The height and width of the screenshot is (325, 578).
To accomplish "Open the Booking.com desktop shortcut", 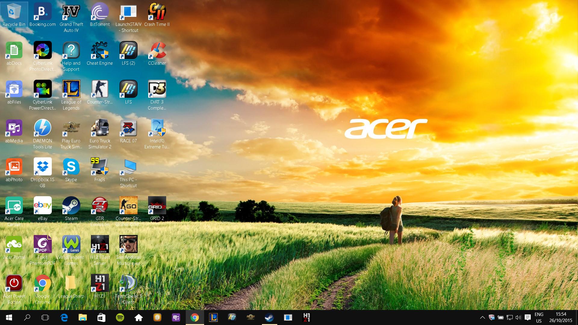I will 42,15.
